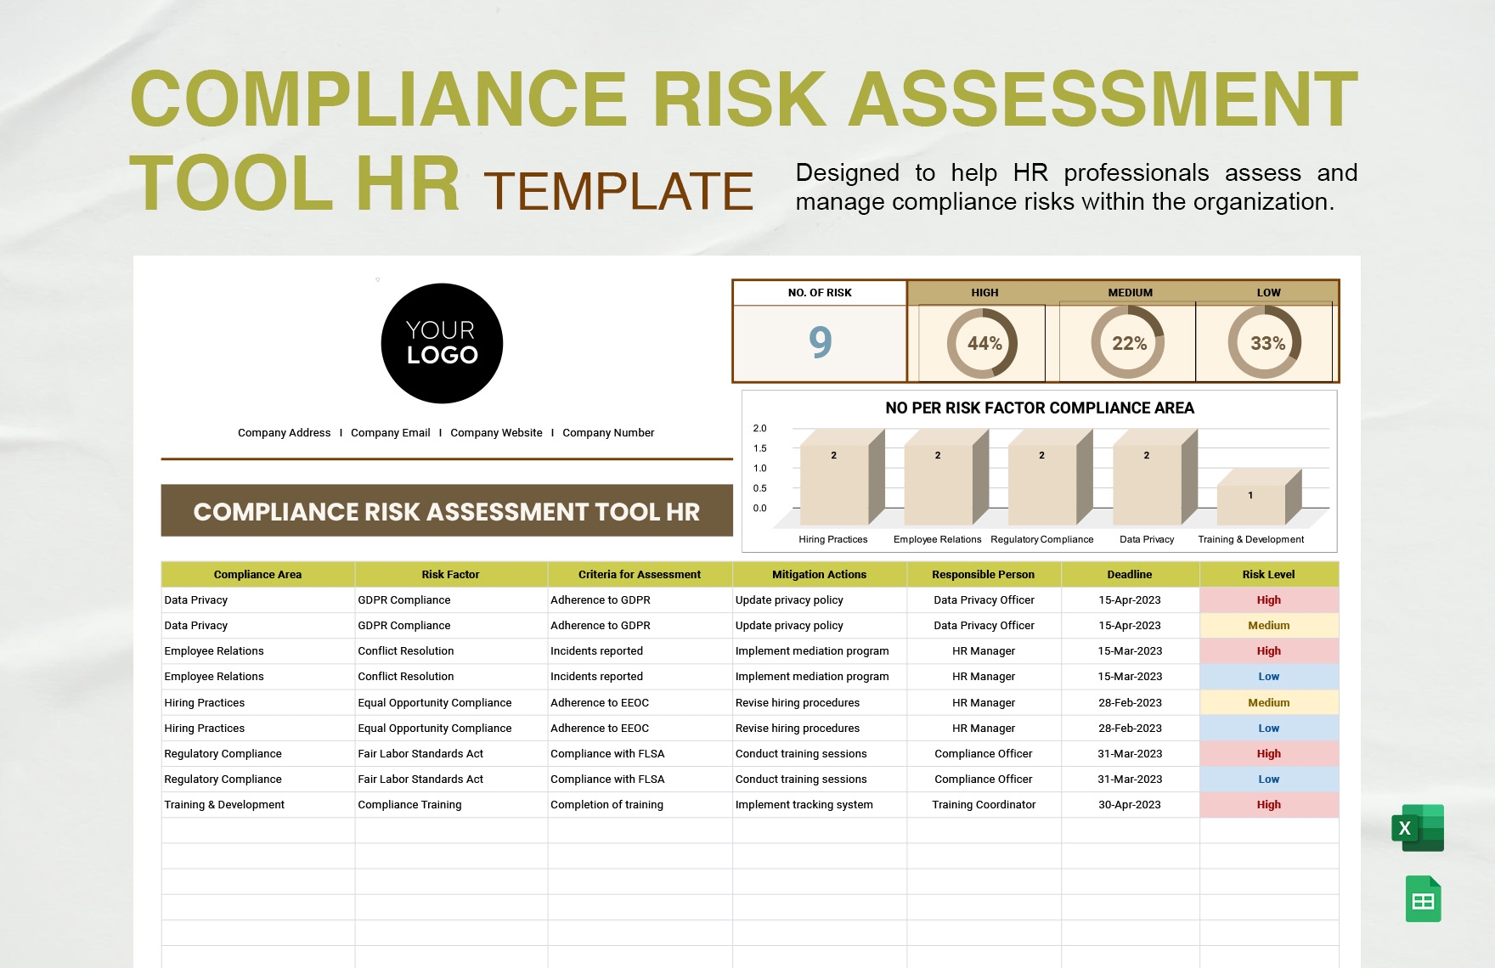Click the Company Address text
Screen dimensions: 1495x968
tap(284, 433)
